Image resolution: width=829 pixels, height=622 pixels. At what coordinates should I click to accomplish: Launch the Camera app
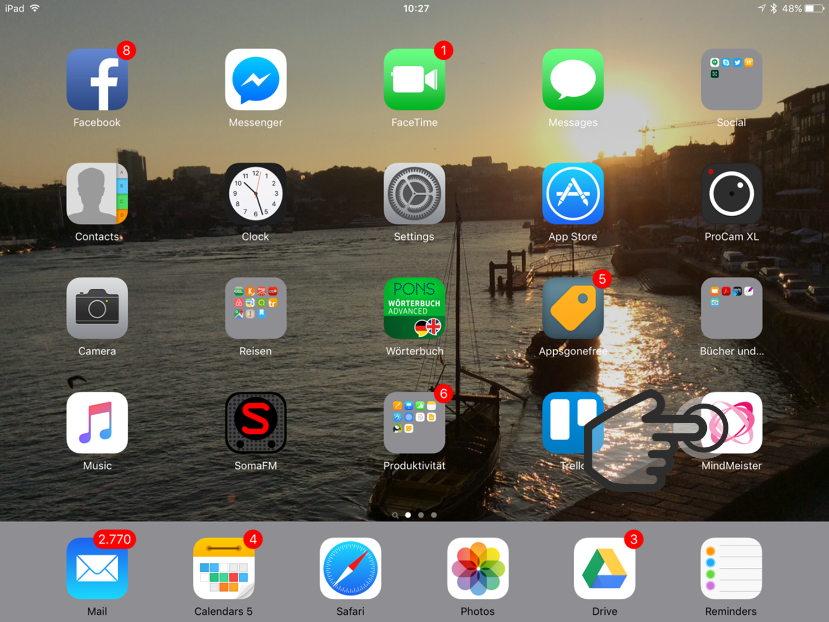point(97,308)
